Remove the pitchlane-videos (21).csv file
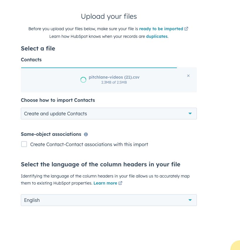Viewport: 240px width, 250px height. coord(188,76)
